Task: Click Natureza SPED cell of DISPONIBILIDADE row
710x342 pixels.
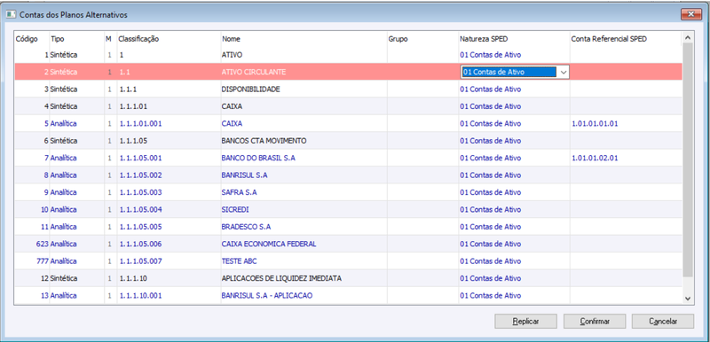Action: 491,89
